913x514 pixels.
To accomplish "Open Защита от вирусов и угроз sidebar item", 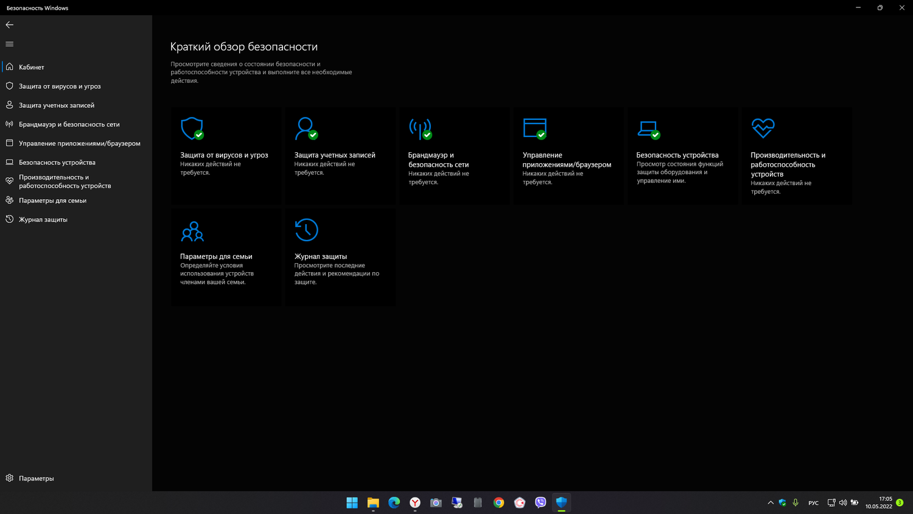I will point(60,86).
